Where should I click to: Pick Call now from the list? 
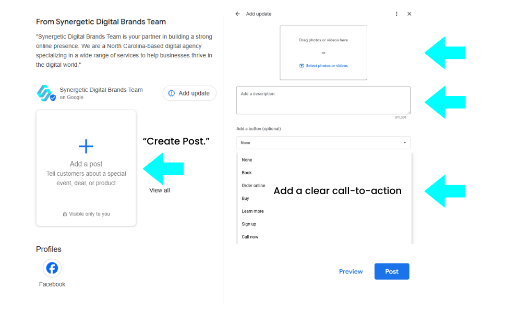pos(250,237)
